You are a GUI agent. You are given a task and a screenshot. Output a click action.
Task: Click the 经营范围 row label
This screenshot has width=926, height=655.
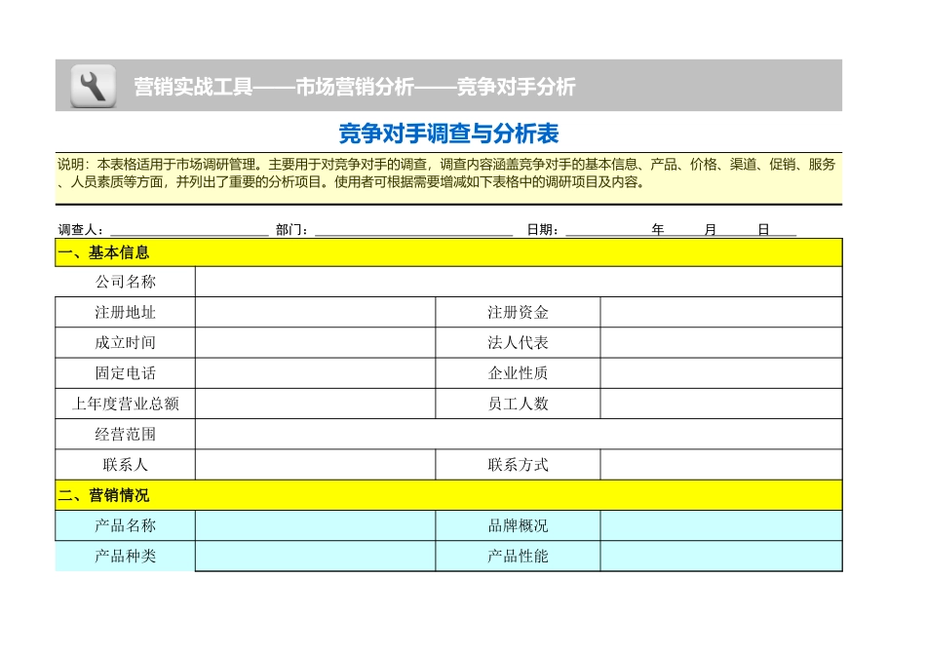point(127,434)
